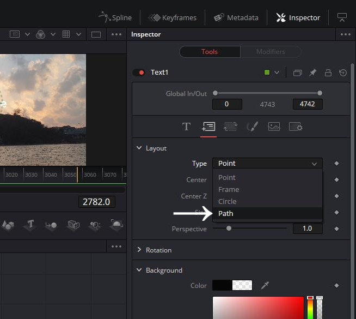Image resolution: width=356 pixels, height=319 pixels.
Task: Open the Settings tab (gear icon)
Action: click(x=296, y=127)
